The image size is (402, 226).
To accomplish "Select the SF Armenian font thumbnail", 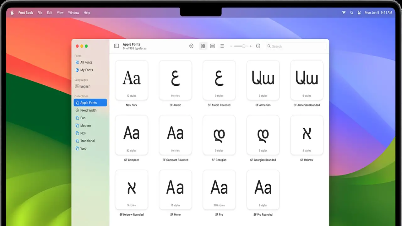I will (x=263, y=80).
